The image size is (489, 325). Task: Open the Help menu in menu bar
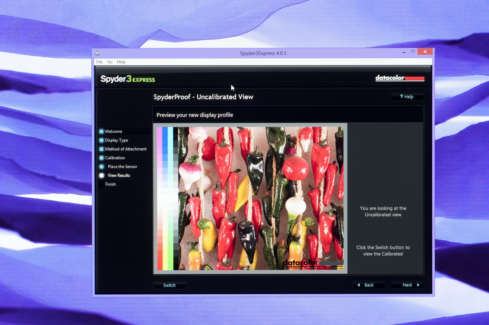121,62
